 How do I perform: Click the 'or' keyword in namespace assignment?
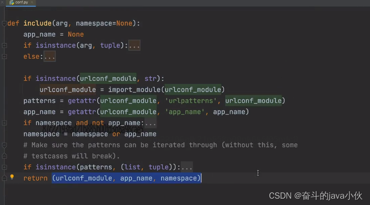click(116, 134)
